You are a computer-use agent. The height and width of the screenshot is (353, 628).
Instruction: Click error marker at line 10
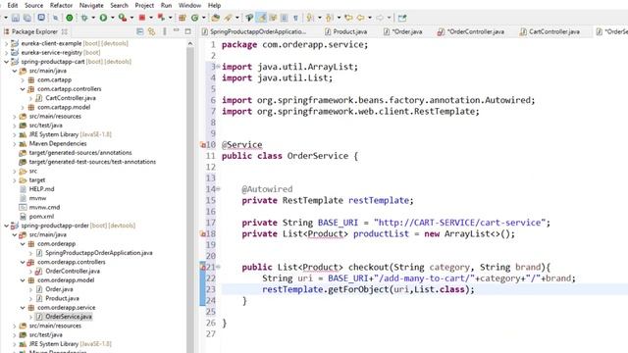click(203, 145)
